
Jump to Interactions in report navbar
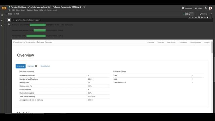[x=171, y=42]
